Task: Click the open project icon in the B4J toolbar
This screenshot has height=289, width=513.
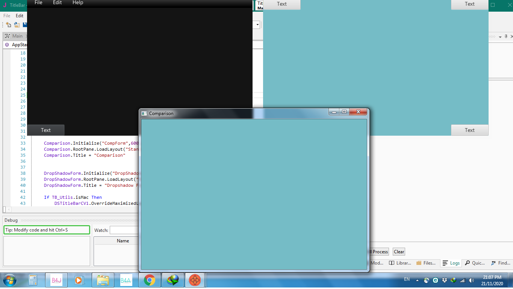Action: pyautogui.click(x=17, y=25)
